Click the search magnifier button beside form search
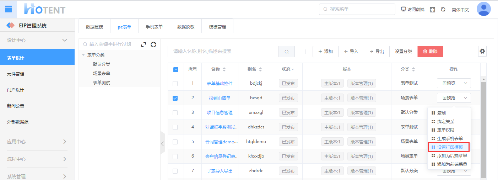The height and width of the screenshot is (180, 498). pyautogui.click(x=287, y=52)
